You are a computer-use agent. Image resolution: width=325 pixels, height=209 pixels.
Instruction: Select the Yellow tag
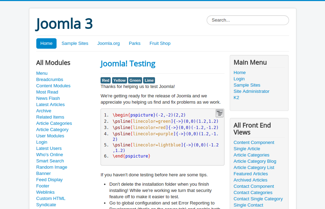[x=119, y=80]
